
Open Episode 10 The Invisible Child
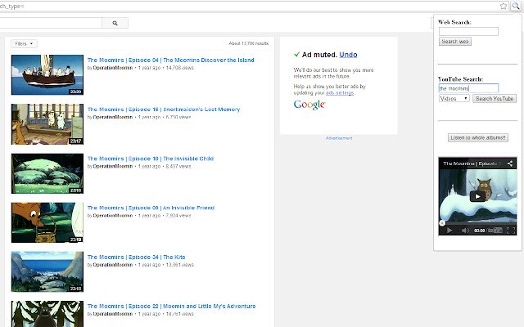pos(151,159)
